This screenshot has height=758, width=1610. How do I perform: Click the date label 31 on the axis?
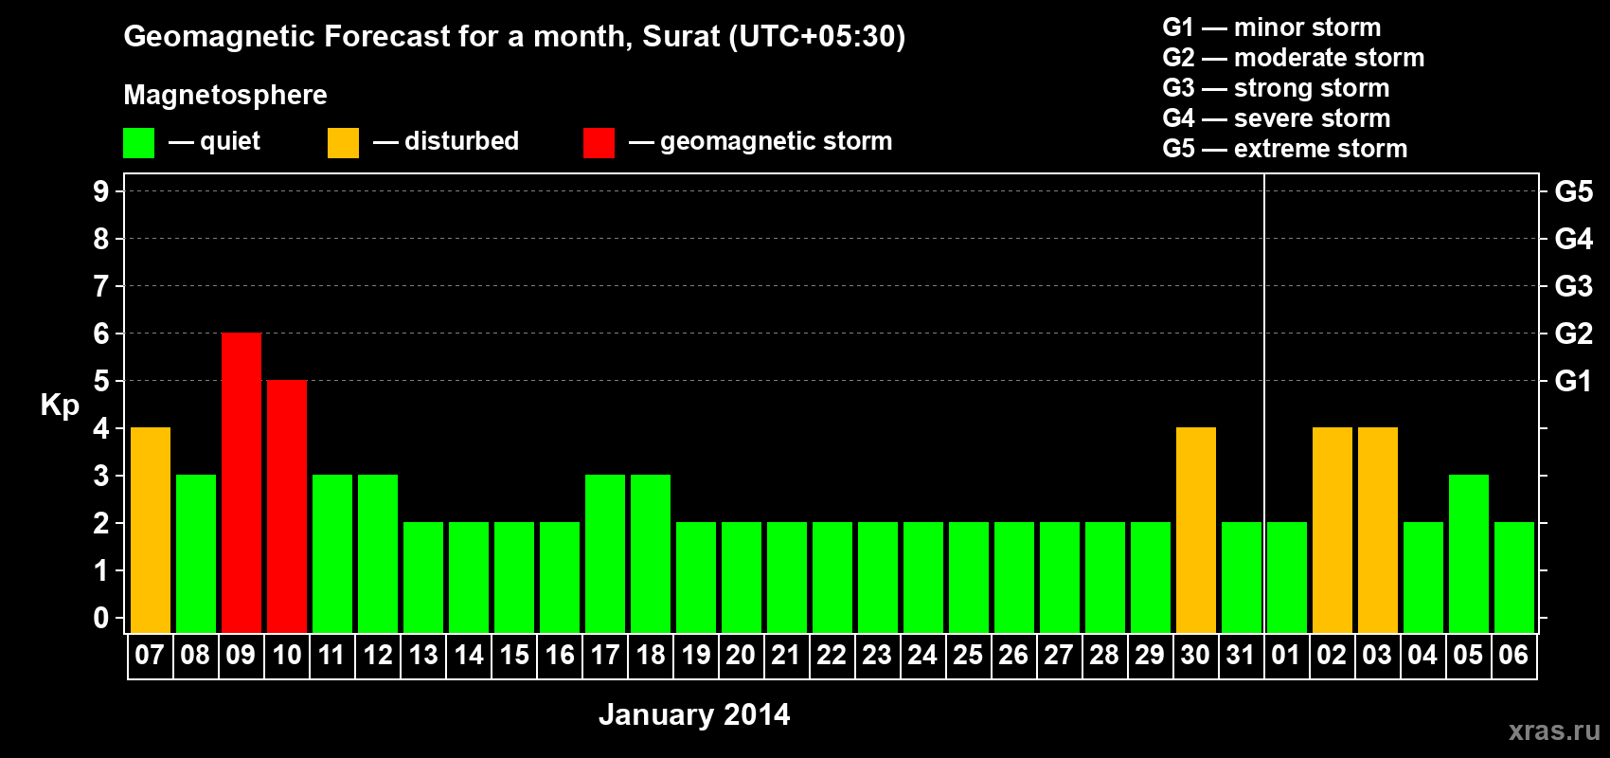tap(1241, 656)
